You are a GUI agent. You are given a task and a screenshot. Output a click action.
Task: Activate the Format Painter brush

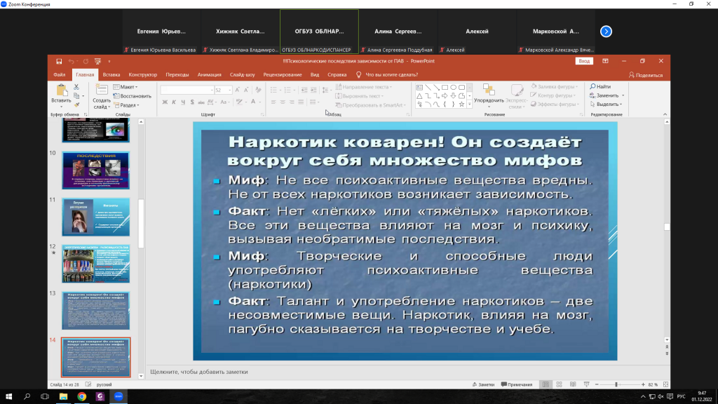pos(76,105)
